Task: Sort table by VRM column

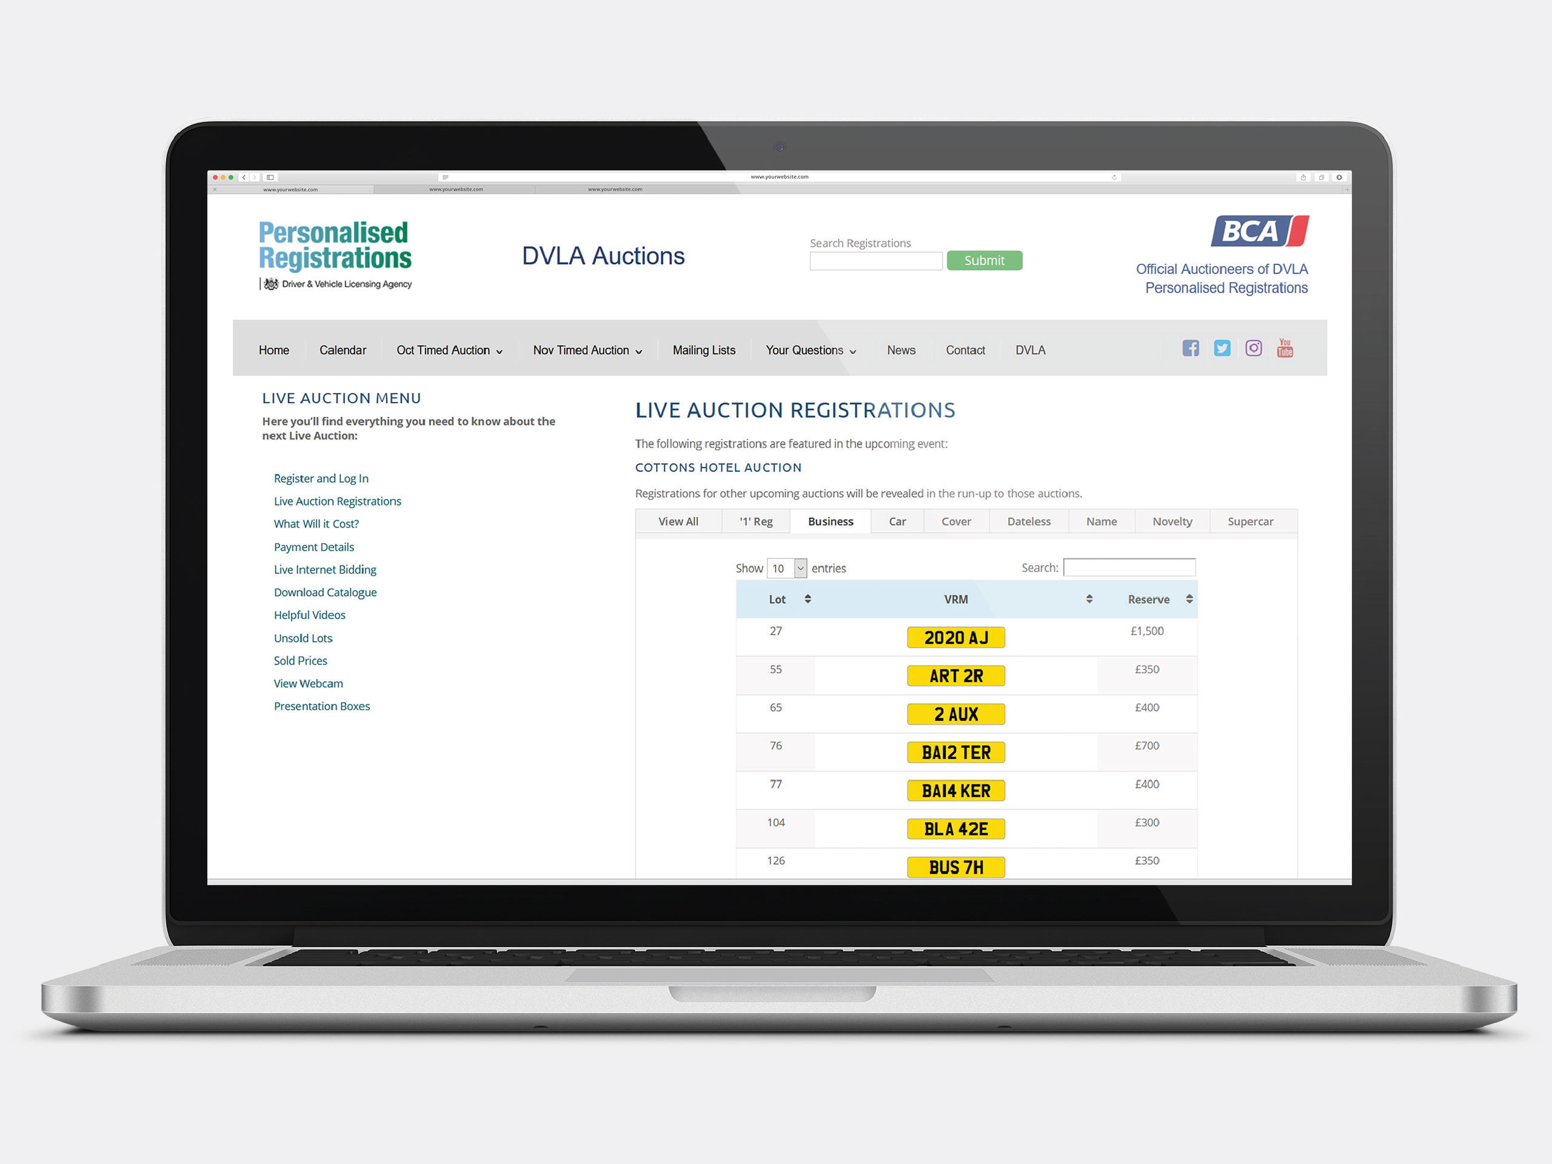Action: pos(1089,598)
